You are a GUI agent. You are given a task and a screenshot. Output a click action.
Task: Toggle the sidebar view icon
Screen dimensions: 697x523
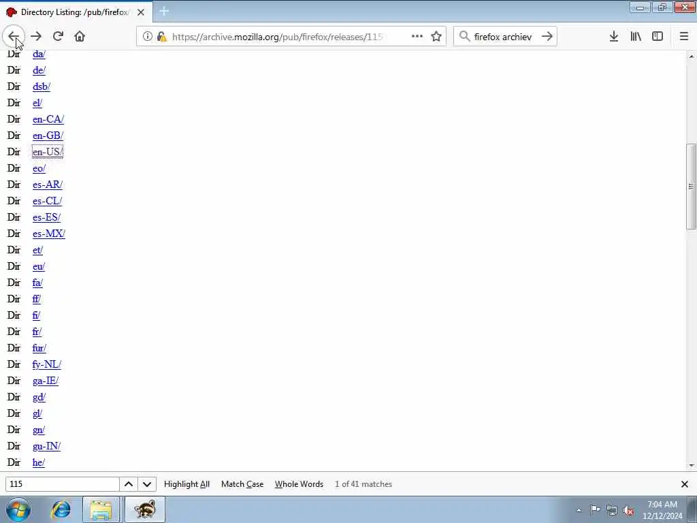(x=658, y=37)
